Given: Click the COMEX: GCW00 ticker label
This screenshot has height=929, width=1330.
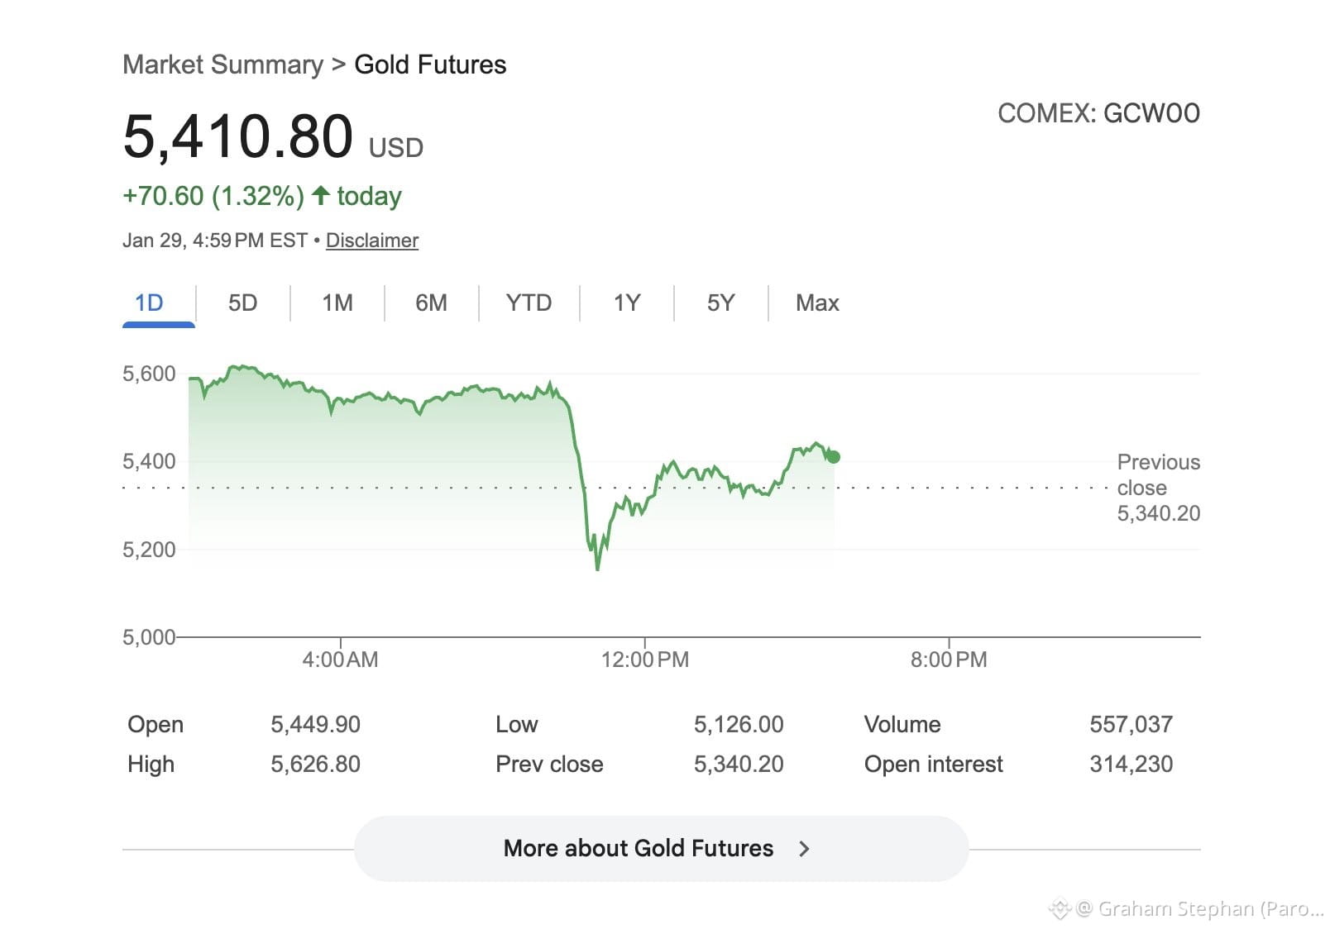Looking at the screenshot, I should pos(1098,113).
